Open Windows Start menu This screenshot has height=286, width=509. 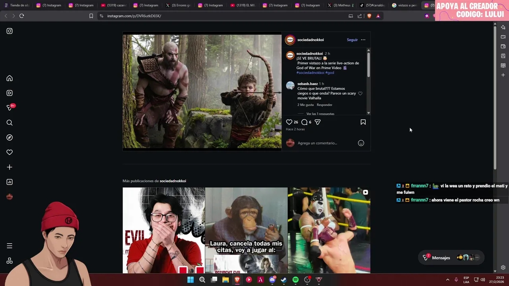tap(190, 280)
